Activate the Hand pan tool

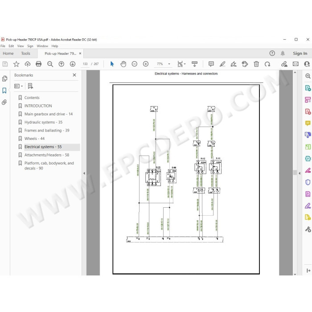tap(123, 64)
